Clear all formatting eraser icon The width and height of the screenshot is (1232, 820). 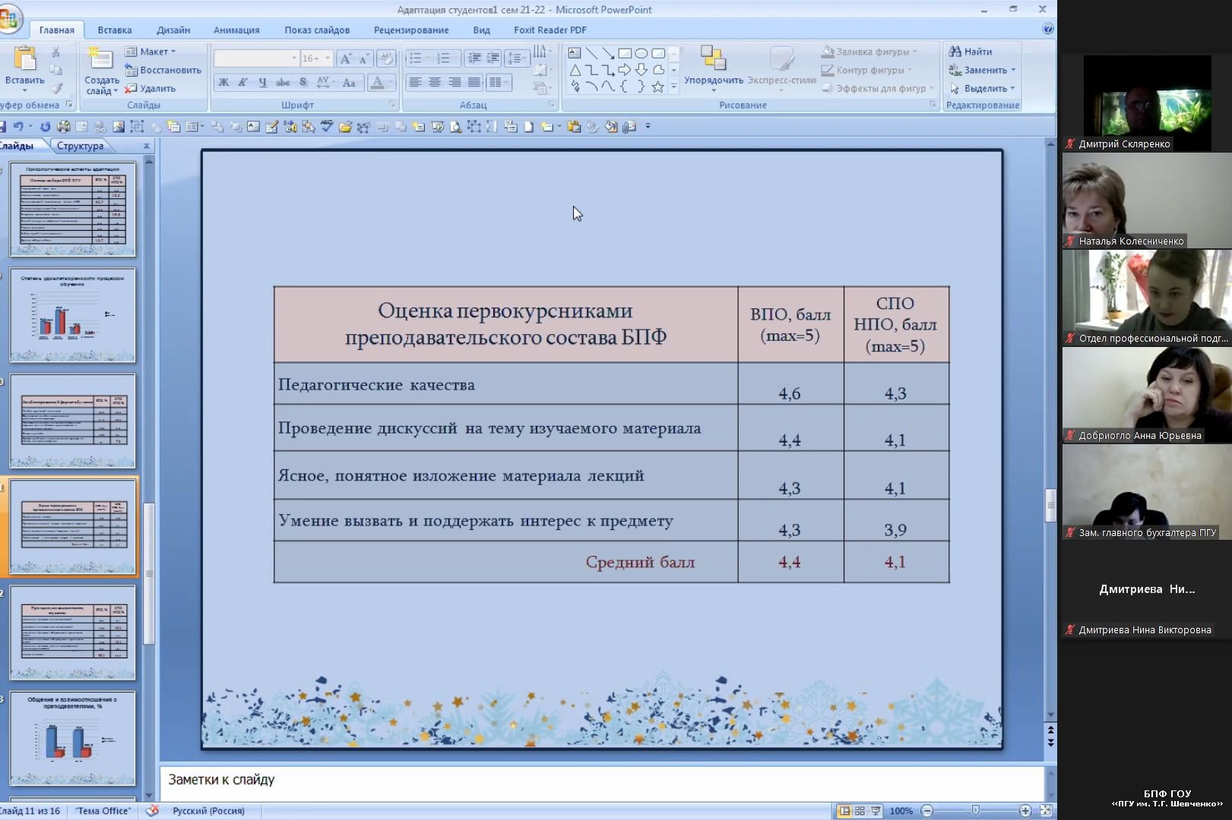click(386, 58)
